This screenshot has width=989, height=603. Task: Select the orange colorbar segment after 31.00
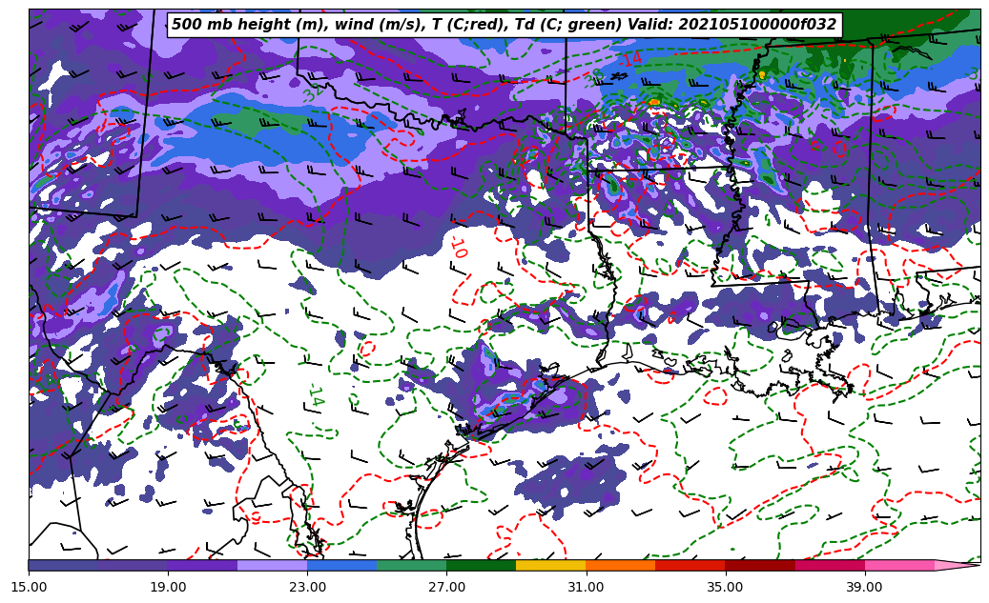click(621, 565)
